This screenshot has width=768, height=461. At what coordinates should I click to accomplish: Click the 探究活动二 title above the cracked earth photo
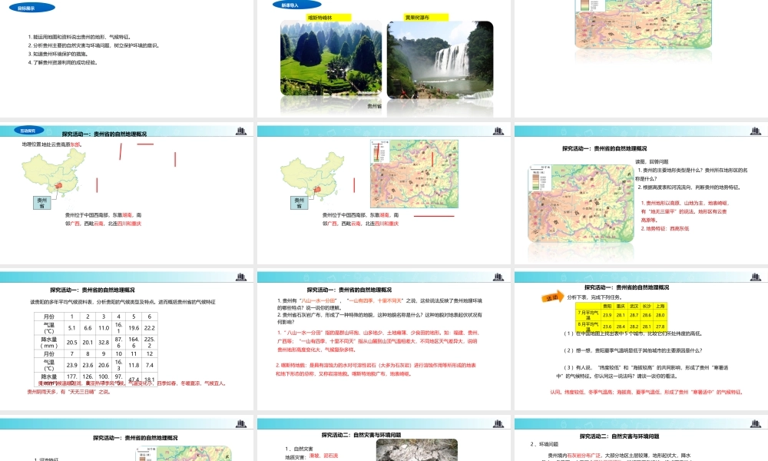pyautogui.click(x=361, y=435)
